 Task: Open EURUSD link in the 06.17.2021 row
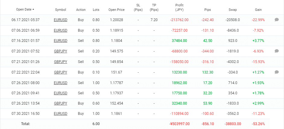[61, 20]
